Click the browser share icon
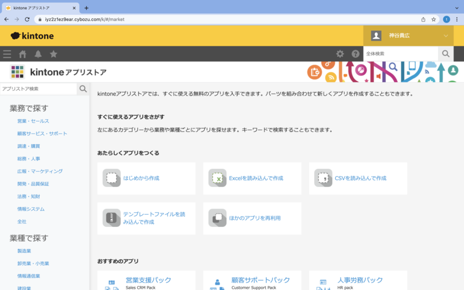The image size is (464, 290). (423, 20)
